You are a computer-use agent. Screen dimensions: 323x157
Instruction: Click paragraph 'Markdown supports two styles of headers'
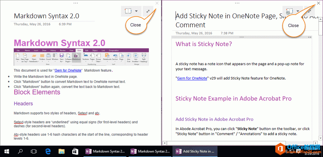coord(57,113)
